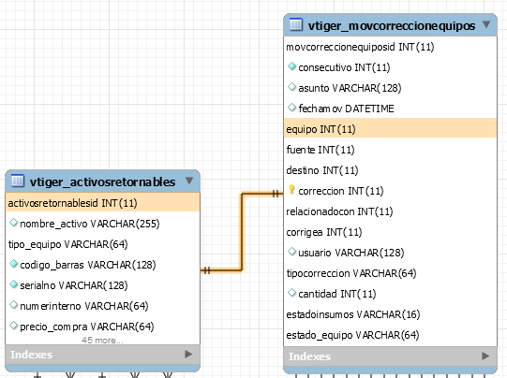This screenshot has height=378, width=507.
Task: Click the diamond icon beside fechamov
Action: (x=291, y=108)
